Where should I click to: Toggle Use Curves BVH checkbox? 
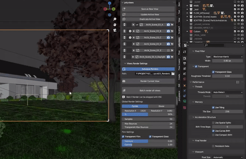213,131
